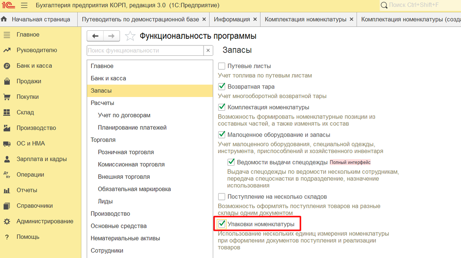Open Отчеты bar chart icon
461x258 pixels.
[x=7, y=190]
